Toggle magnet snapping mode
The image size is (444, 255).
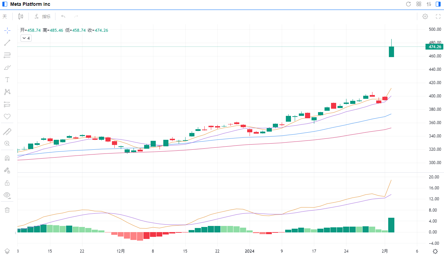pyautogui.click(x=7, y=158)
